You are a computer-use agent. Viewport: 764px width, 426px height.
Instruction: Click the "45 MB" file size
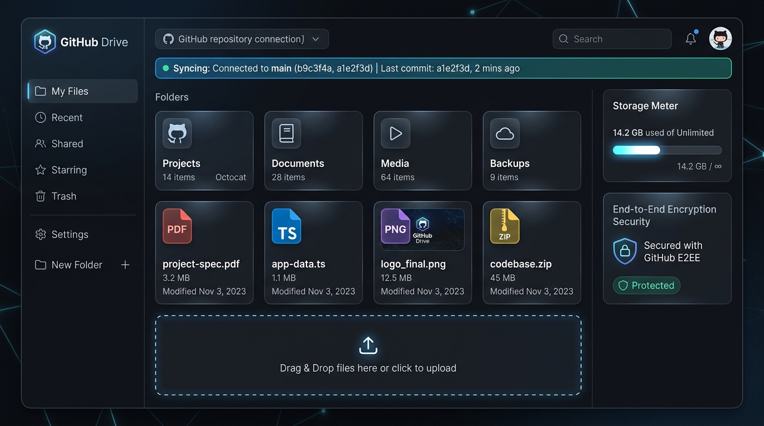pos(502,278)
